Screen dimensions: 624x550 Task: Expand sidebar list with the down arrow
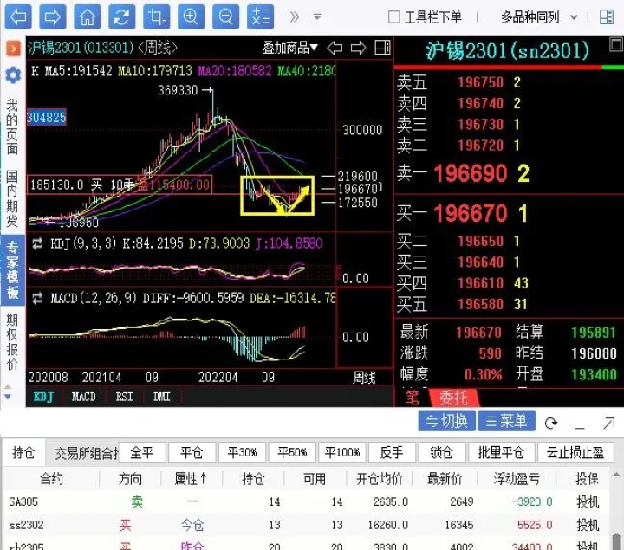[8, 397]
